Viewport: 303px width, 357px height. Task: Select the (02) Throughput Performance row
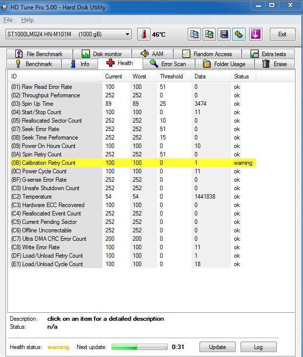[133, 95]
